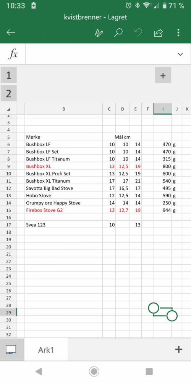The width and height of the screenshot is (191, 383).
Task: Click inside the formula bar input
Action: click(100, 54)
